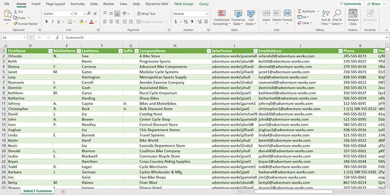Click the Comments button
The height and width of the screenshot is (195, 390).
point(350,4)
